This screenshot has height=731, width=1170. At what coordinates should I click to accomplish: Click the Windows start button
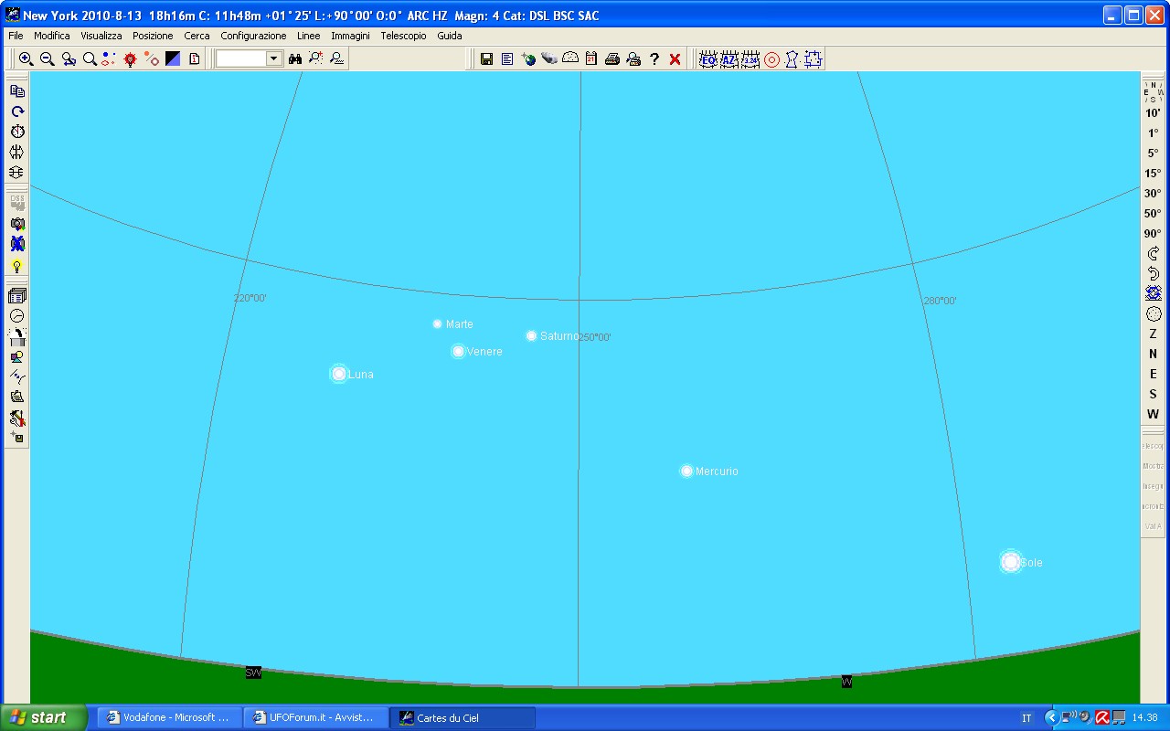click(x=44, y=717)
